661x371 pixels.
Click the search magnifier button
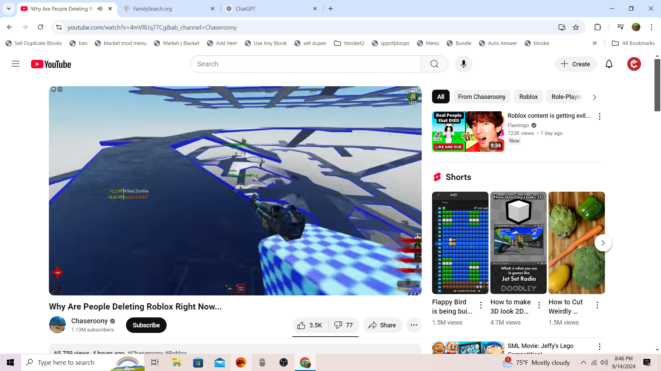(434, 64)
